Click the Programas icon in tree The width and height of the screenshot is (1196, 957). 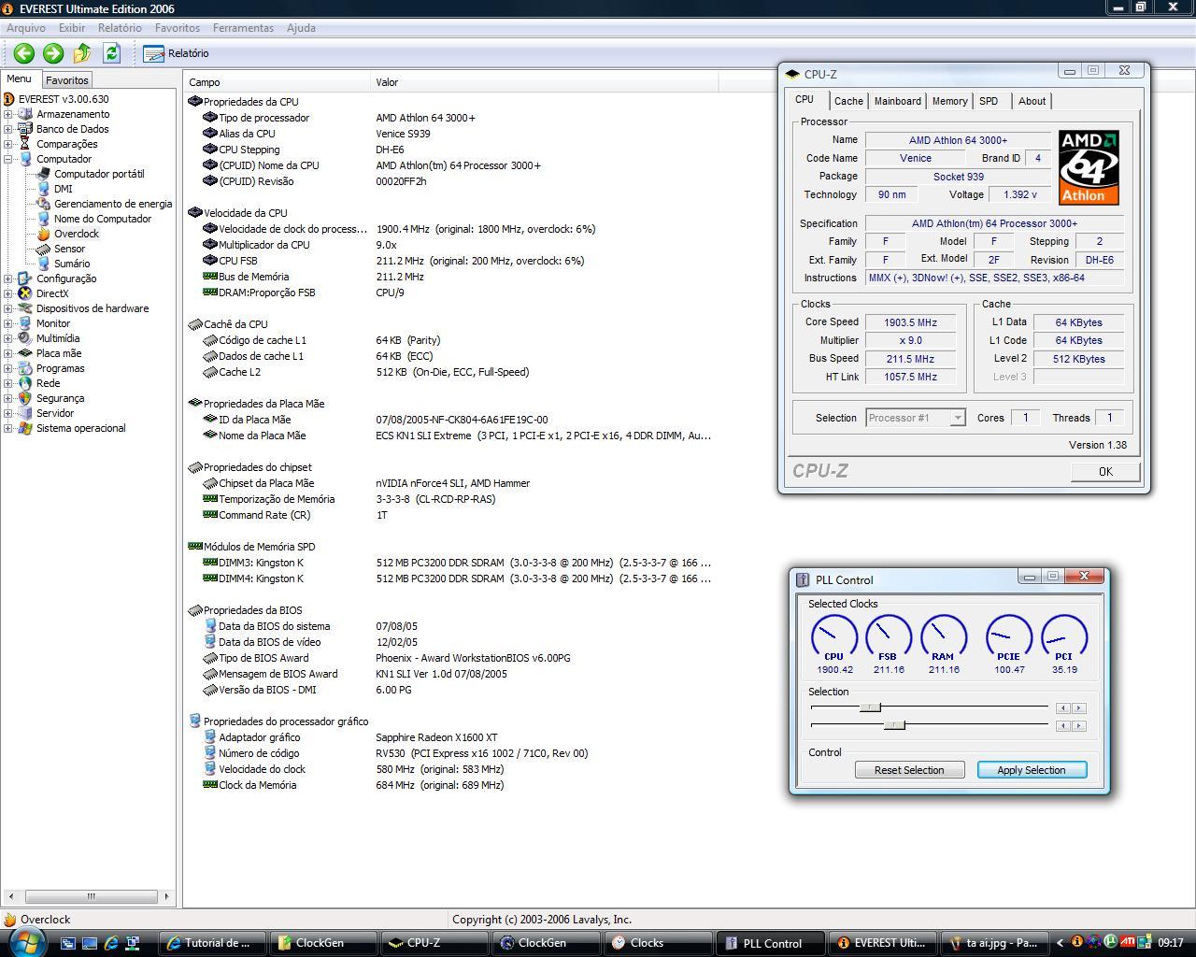tap(25, 368)
